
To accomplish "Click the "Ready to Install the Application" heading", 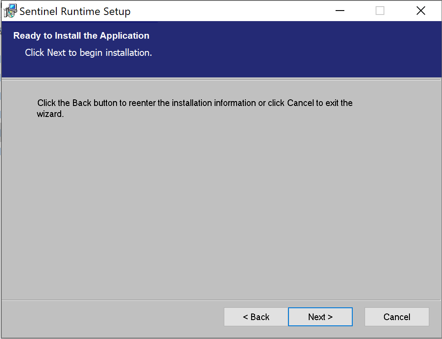I will pyautogui.click(x=81, y=36).
